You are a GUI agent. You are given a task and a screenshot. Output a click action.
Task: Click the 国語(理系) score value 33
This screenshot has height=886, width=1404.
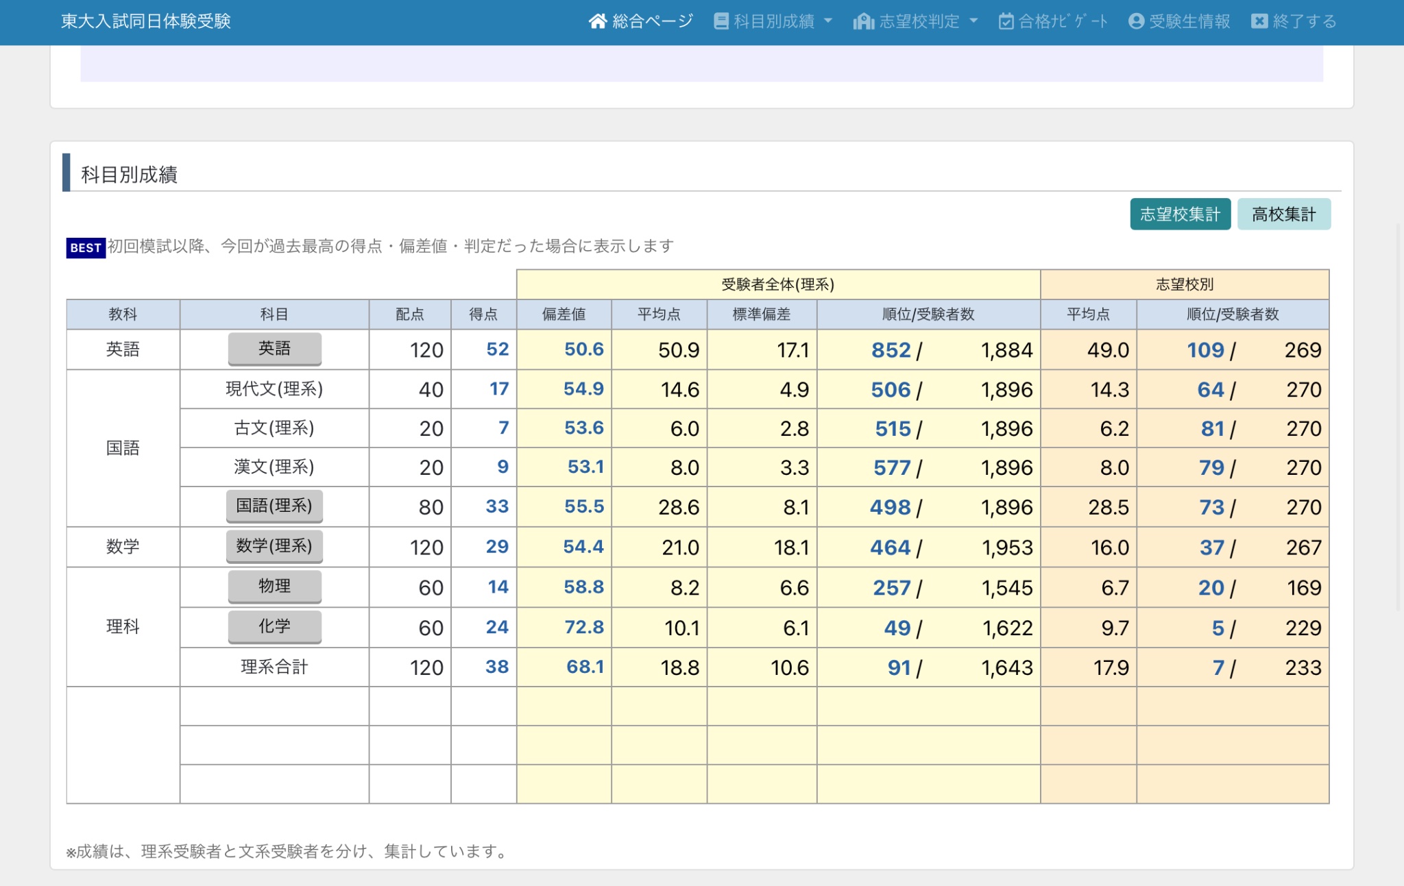pyautogui.click(x=497, y=506)
